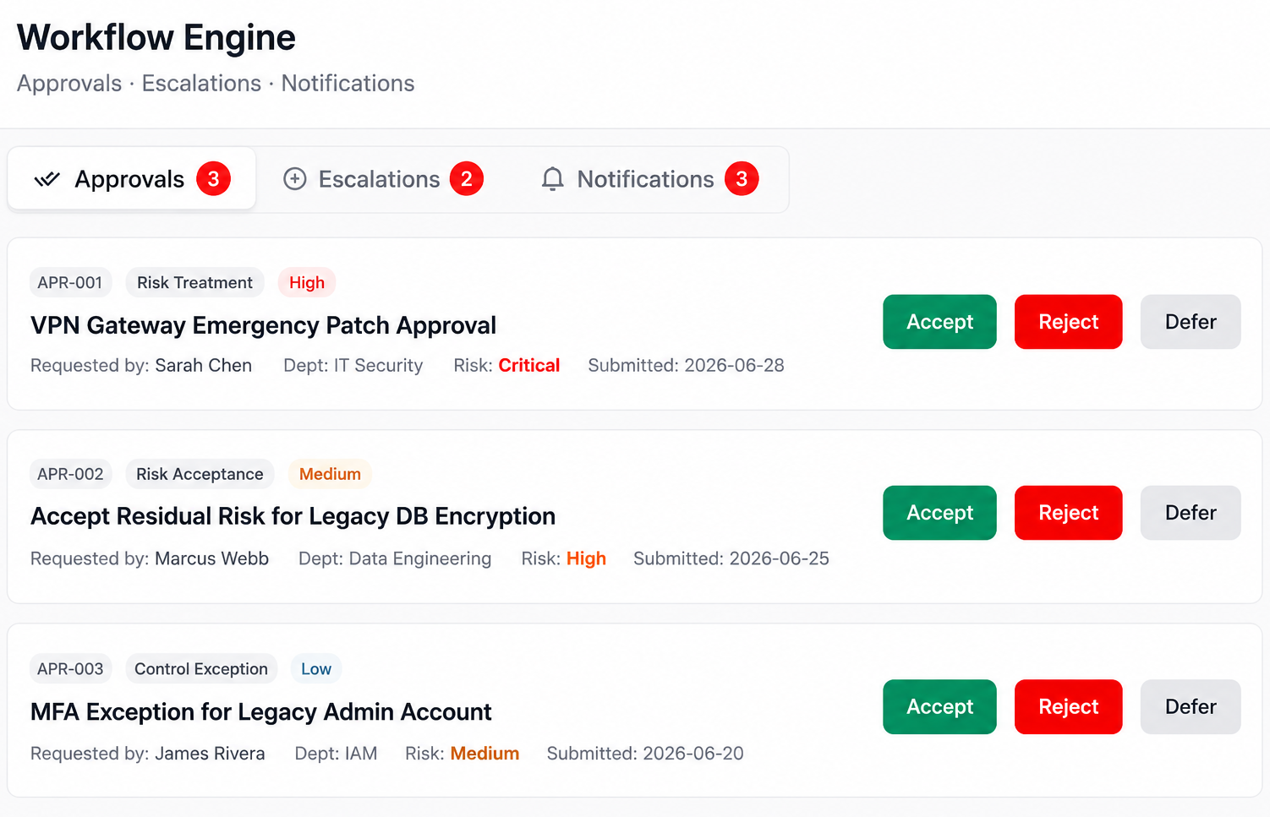The height and width of the screenshot is (817, 1270).
Task: Click the Dept: IAM label
Action: point(336,753)
